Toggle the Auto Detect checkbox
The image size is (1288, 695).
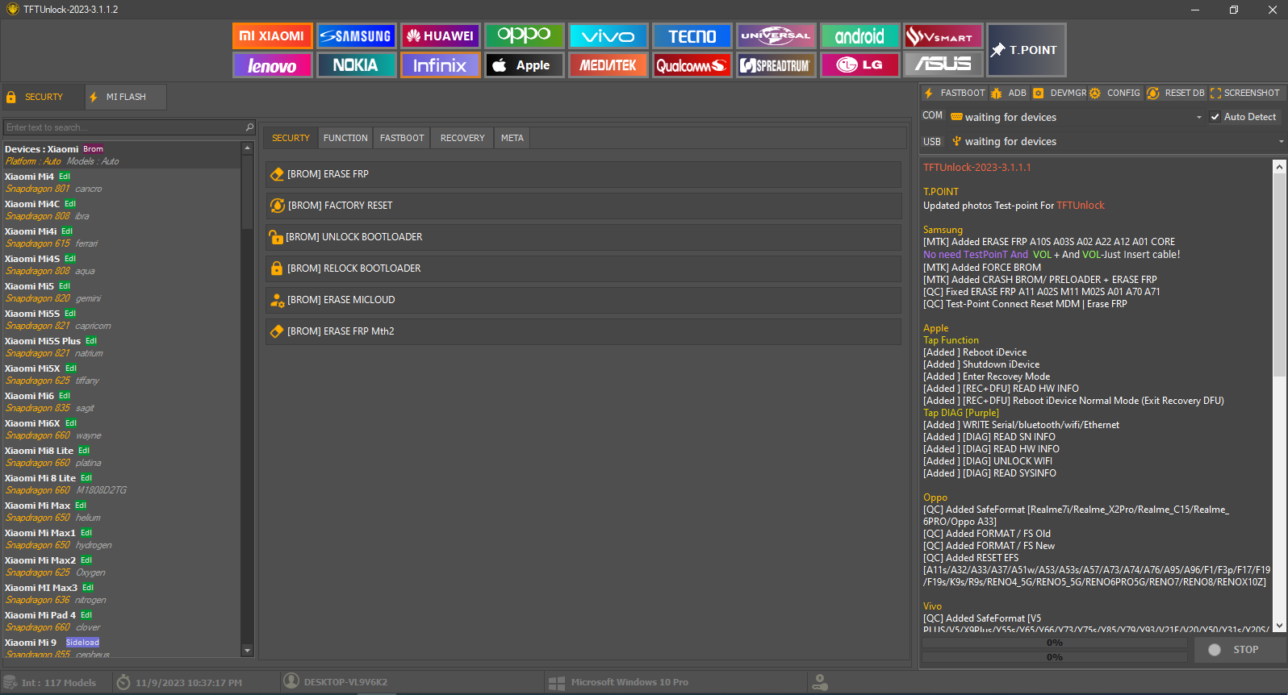pos(1215,117)
